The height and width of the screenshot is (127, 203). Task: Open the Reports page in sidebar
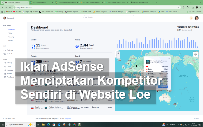pyautogui.click(x=9, y=73)
